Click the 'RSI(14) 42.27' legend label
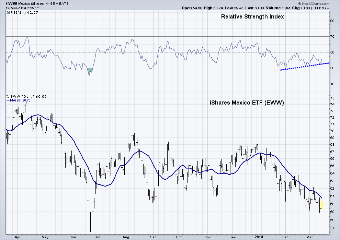Image resolution: width=340 pixels, height=240 pixels. coord(24,13)
